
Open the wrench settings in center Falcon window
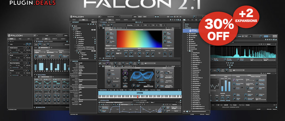tap(100, 17)
